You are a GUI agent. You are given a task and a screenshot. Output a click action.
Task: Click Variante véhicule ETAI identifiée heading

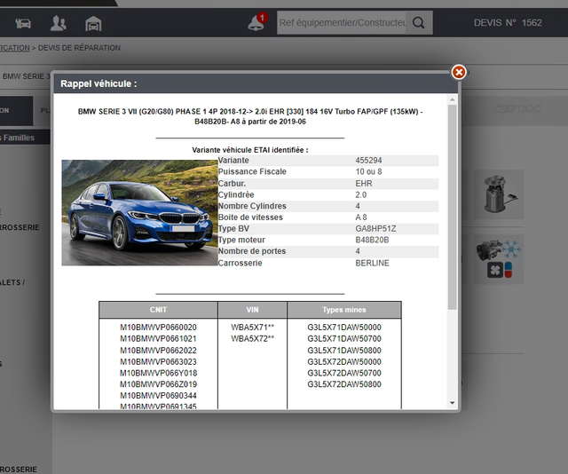[250, 150]
